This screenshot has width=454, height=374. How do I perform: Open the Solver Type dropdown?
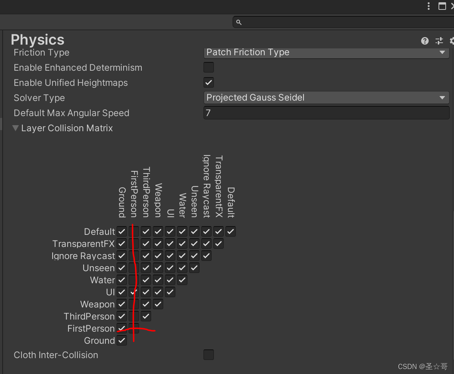[326, 98]
